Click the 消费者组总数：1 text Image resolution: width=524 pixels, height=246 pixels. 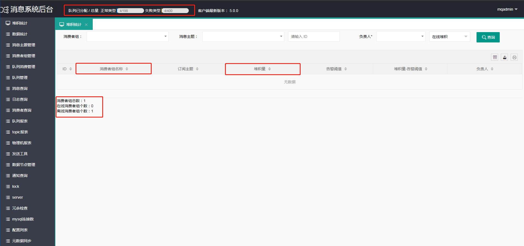tap(71, 101)
